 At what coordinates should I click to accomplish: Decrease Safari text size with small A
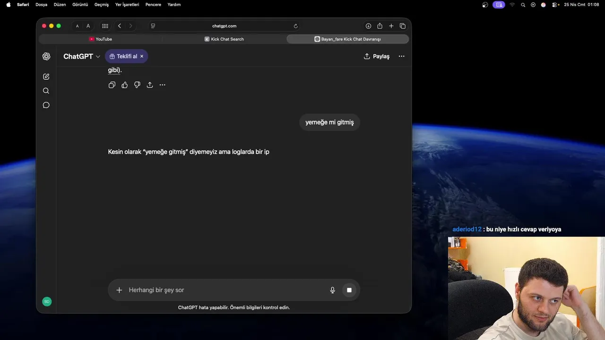click(78, 26)
